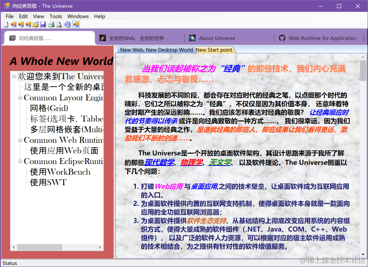This screenshot has width=368, height=267.
Task: Click the Status text in status bar
Action: pos(10,263)
